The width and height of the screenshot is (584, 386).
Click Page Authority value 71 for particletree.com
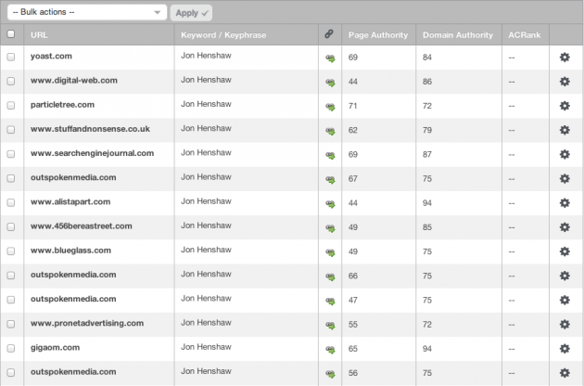[352, 106]
